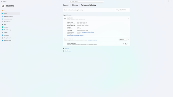Click the System icon in the sidebar
This screenshot has width=173, height=97.
[2, 14]
